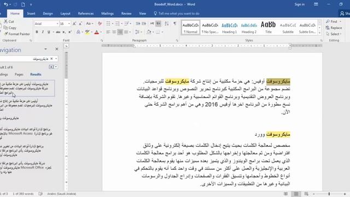This screenshot has width=350, height=197.
Task: Click the zoom slider in status bar
Action: [x=329, y=194]
